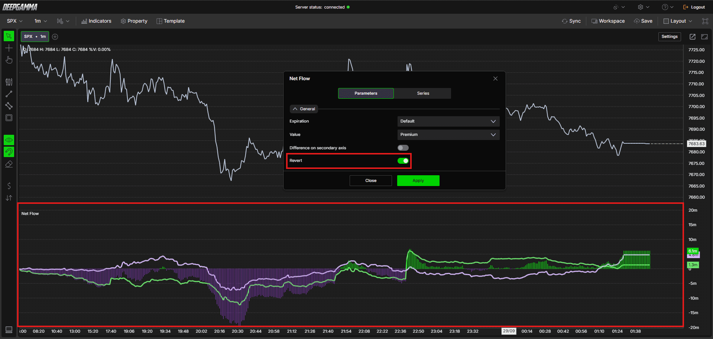The image size is (713, 339).
Task: Open the Property menu
Action: (134, 21)
